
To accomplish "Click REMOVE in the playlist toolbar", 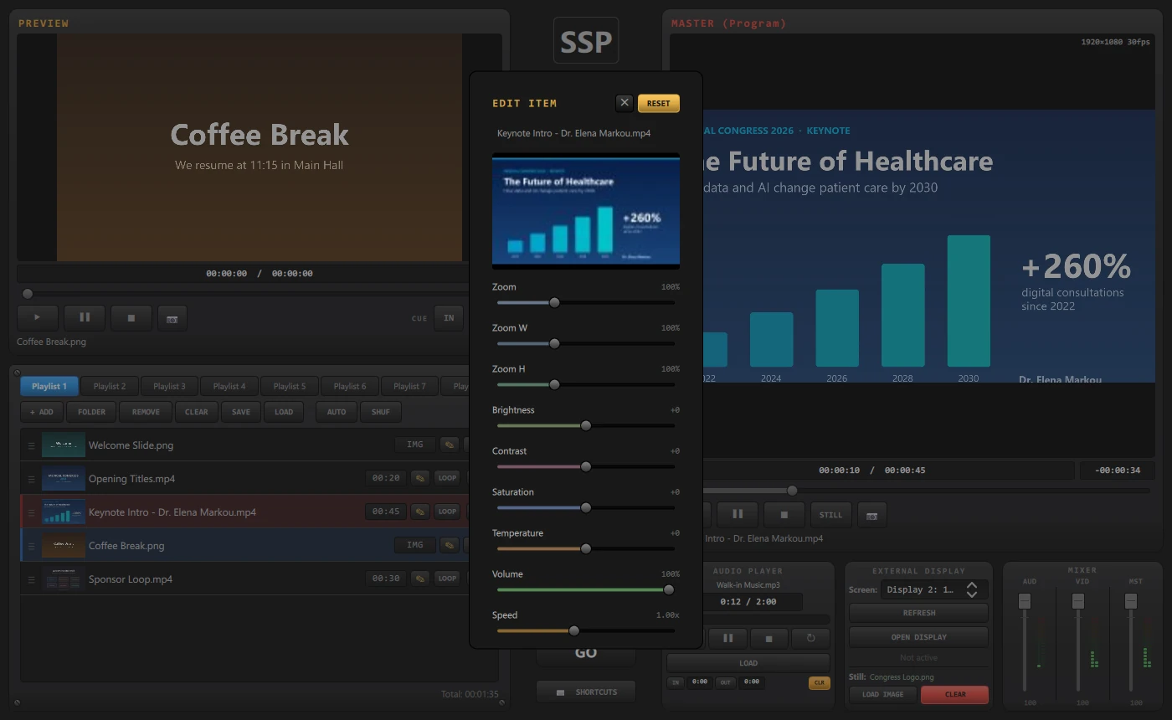I will click(146, 412).
